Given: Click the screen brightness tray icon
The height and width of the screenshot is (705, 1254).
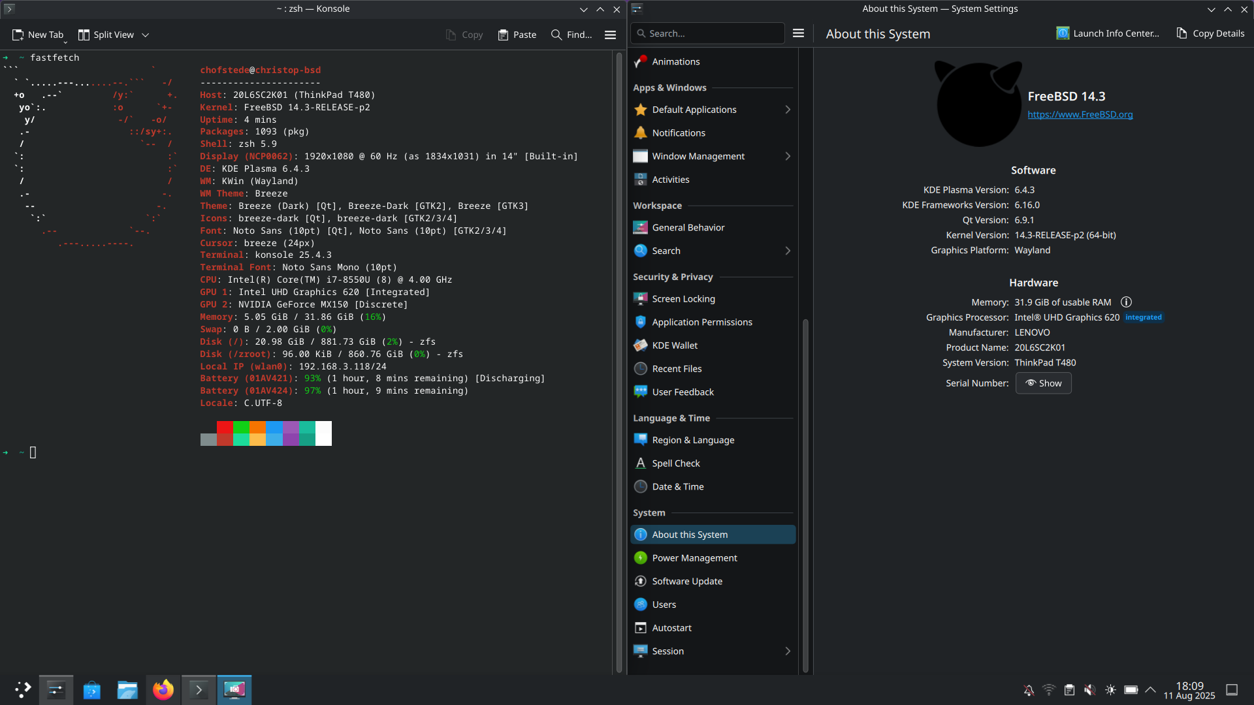Looking at the screenshot, I should point(1110,690).
